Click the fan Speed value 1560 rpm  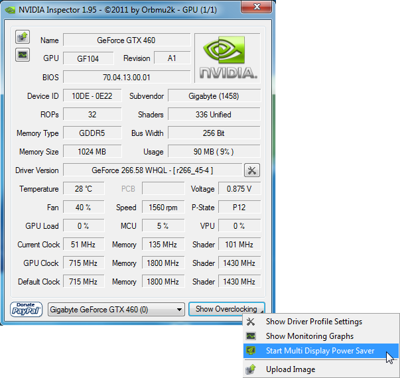point(163,208)
